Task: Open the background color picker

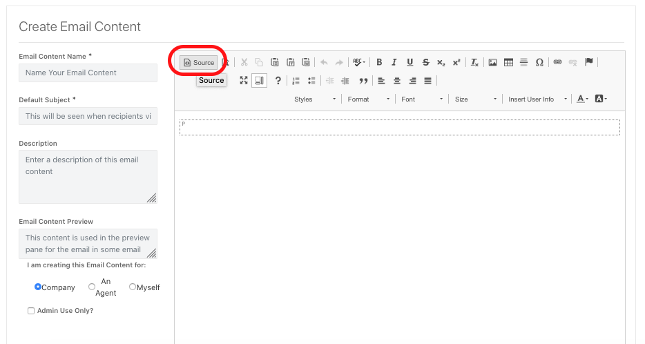Action: tap(601, 99)
